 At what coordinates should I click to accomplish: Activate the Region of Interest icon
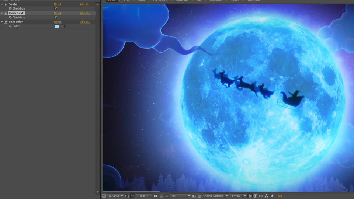pyautogui.click(x=194, y=196)
